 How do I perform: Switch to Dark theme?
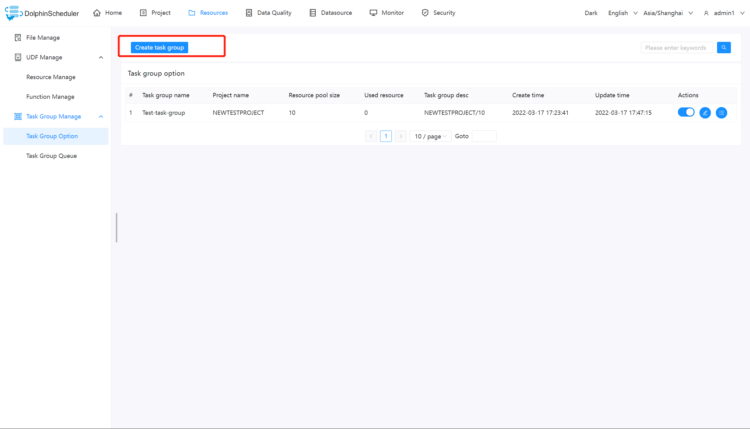[591, 13]
